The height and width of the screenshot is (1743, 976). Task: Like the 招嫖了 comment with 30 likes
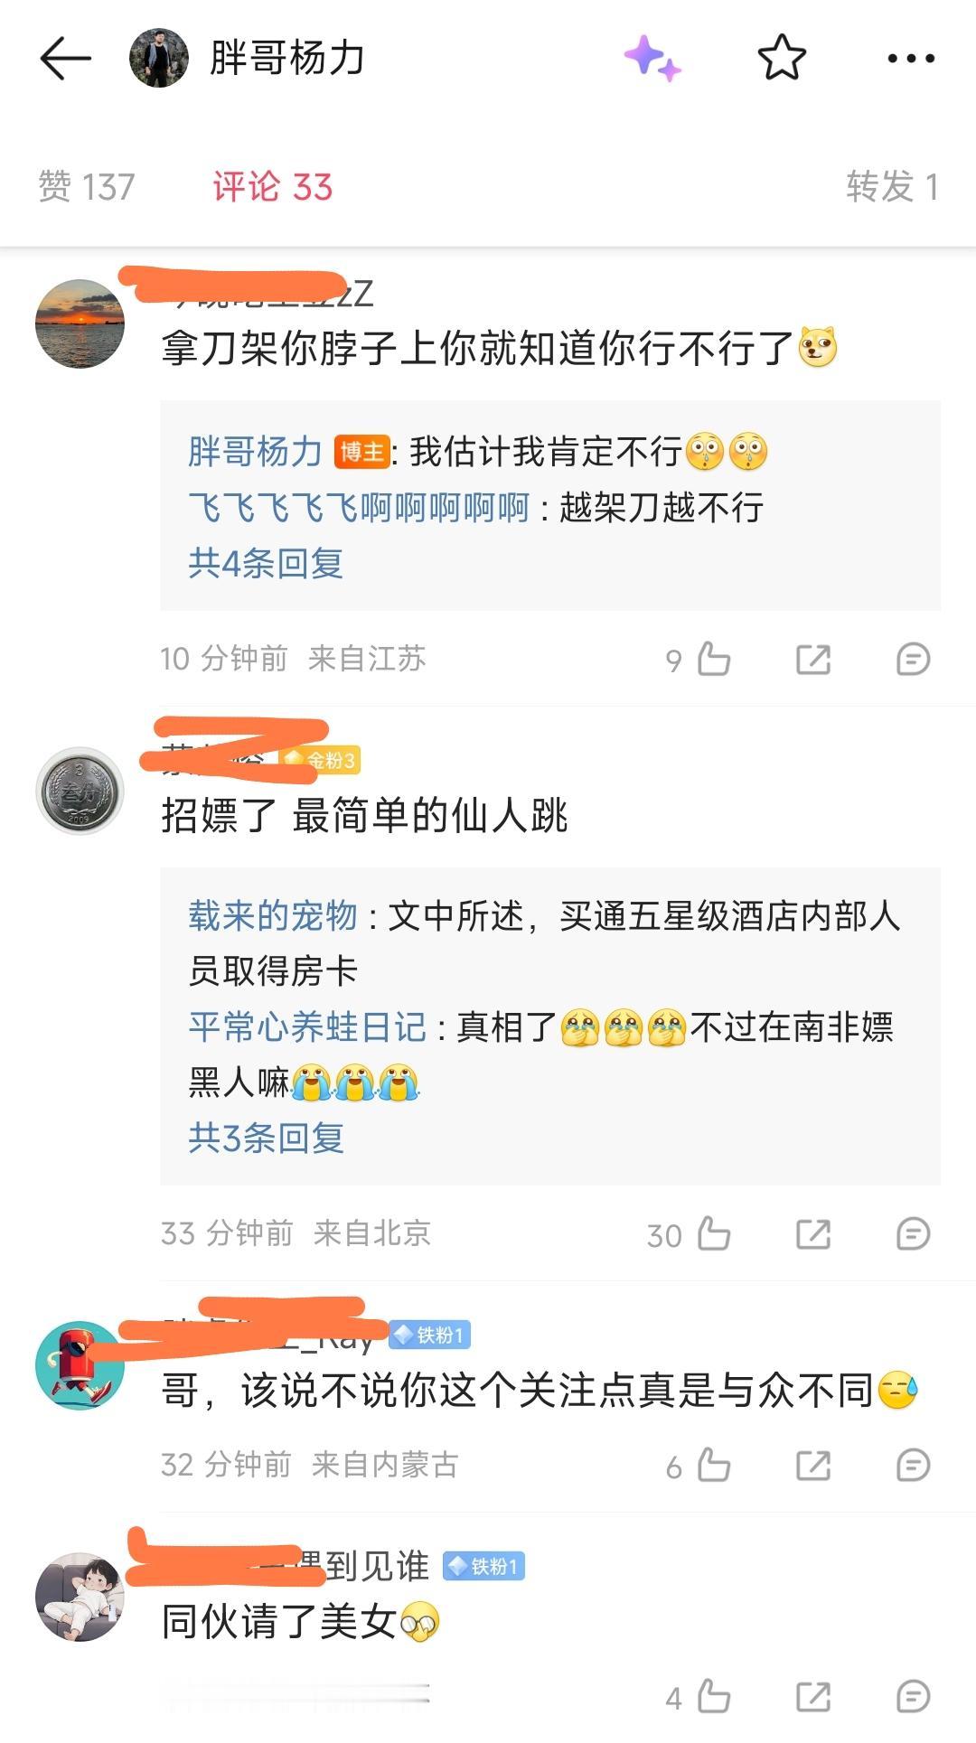(x=713, y=1233)
